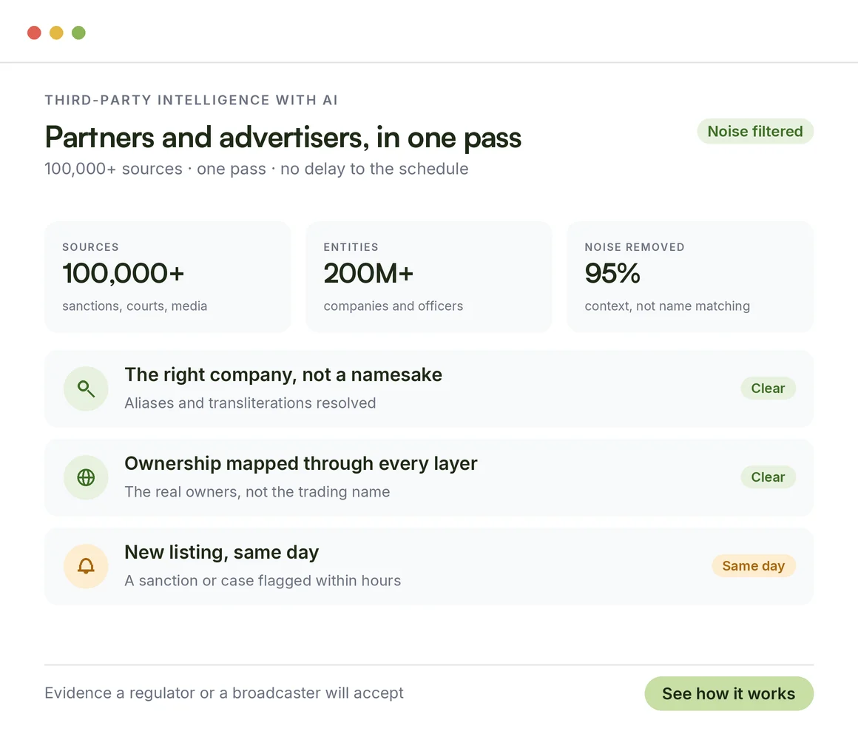Viewport: 858px width, 740px height.
Task: Click the 'THIRD-PARTY INTELLIGENCE WITH AI' label
Action: pos(192,100)
